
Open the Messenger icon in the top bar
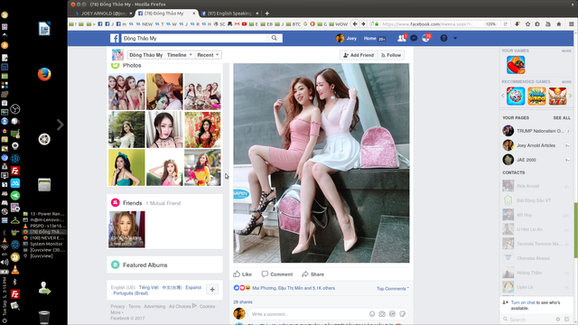click(x=414, y=38)
